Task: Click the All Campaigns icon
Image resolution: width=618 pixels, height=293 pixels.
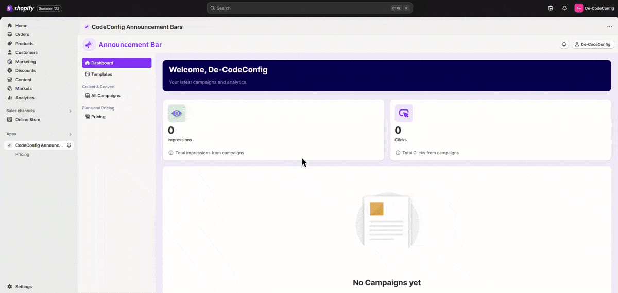Action: [88, 96]
